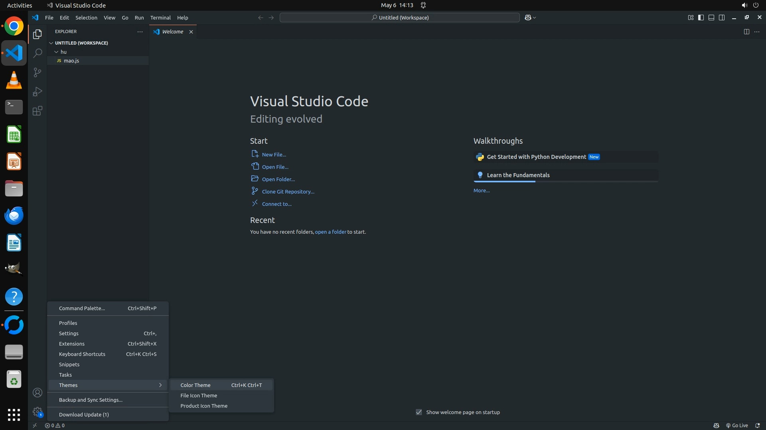This screenshot has width=766, height=430.
Task: Toggle Primary Side Bar layout button
Action: click(701, 18)
